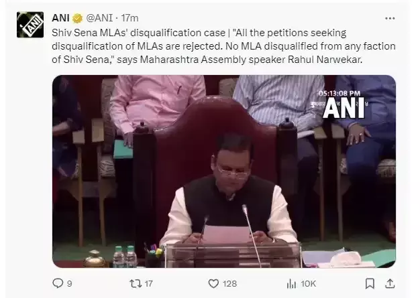This screenshot has width=420, height=298.
Task: Open the three-dot more options menu
Action: (390, 19)
